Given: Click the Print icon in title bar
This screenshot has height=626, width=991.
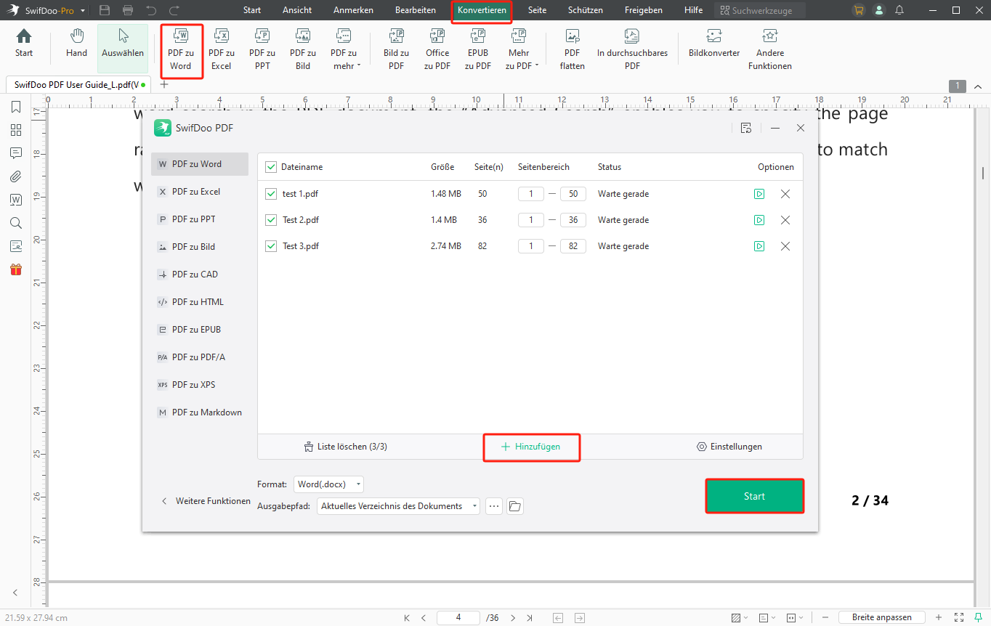Looking at the screenshot, I should (128, 10).
